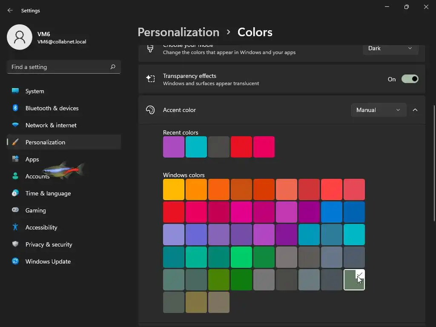Image resolution: width=436 pixels, height=327 pixels.
Task: Click the Personalization breadcrumb link
Action: click(x=178, y=32)
